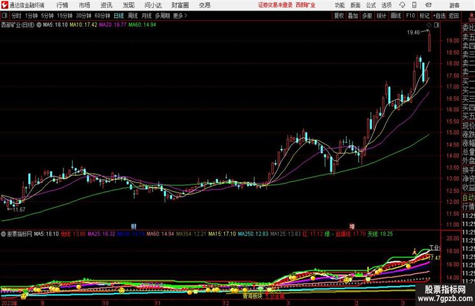Image resolution: width=475 pixels, height=306 pixels.
Task: Open the 财富圈 menu
Action: [x=180, y=5]
